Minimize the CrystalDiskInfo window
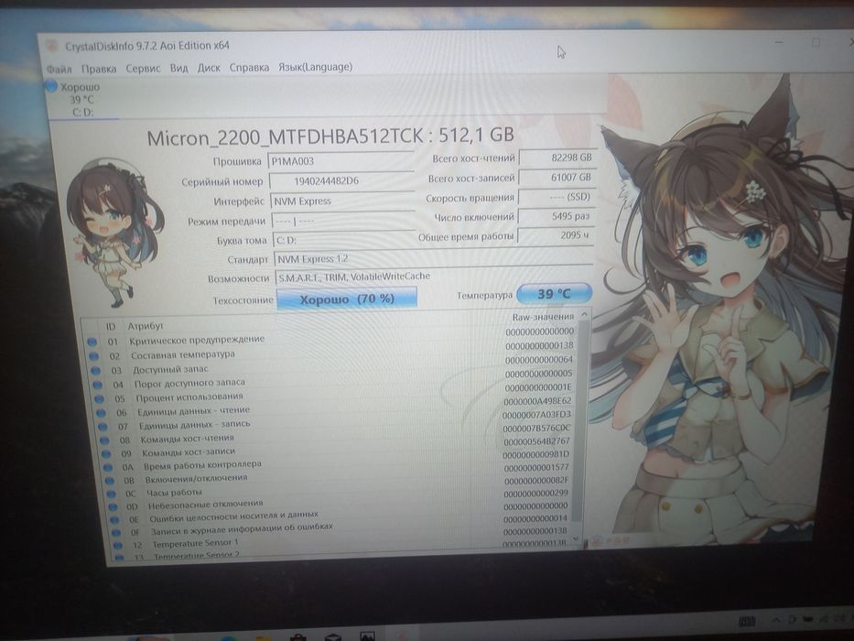Image resolution: width=854 pixels, height=641 pixels. tap(779, 42)
